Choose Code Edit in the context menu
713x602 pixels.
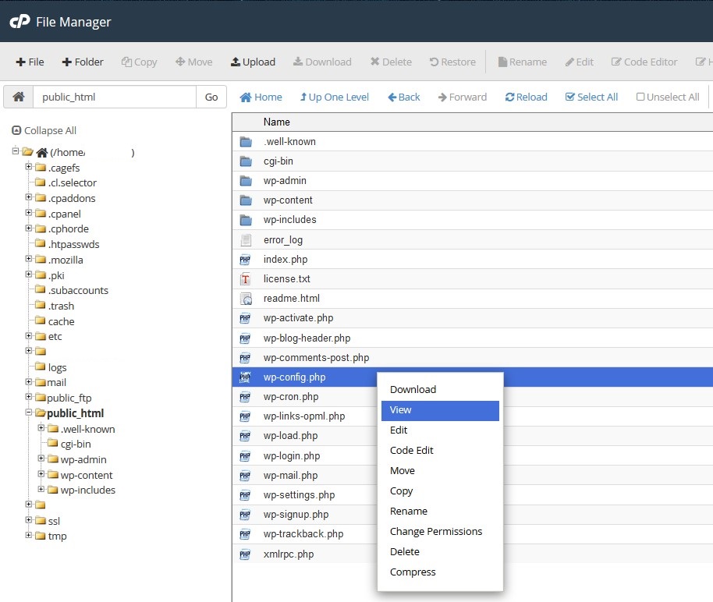(x=412, y=451)
